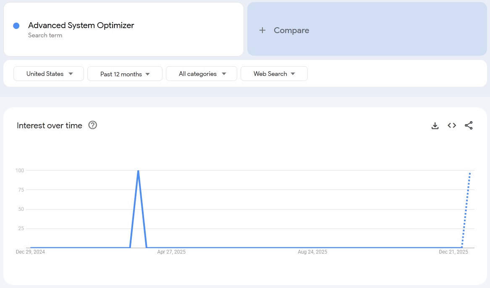
Task: Click the help icon next to Interest over time
Action: [92, 125]
